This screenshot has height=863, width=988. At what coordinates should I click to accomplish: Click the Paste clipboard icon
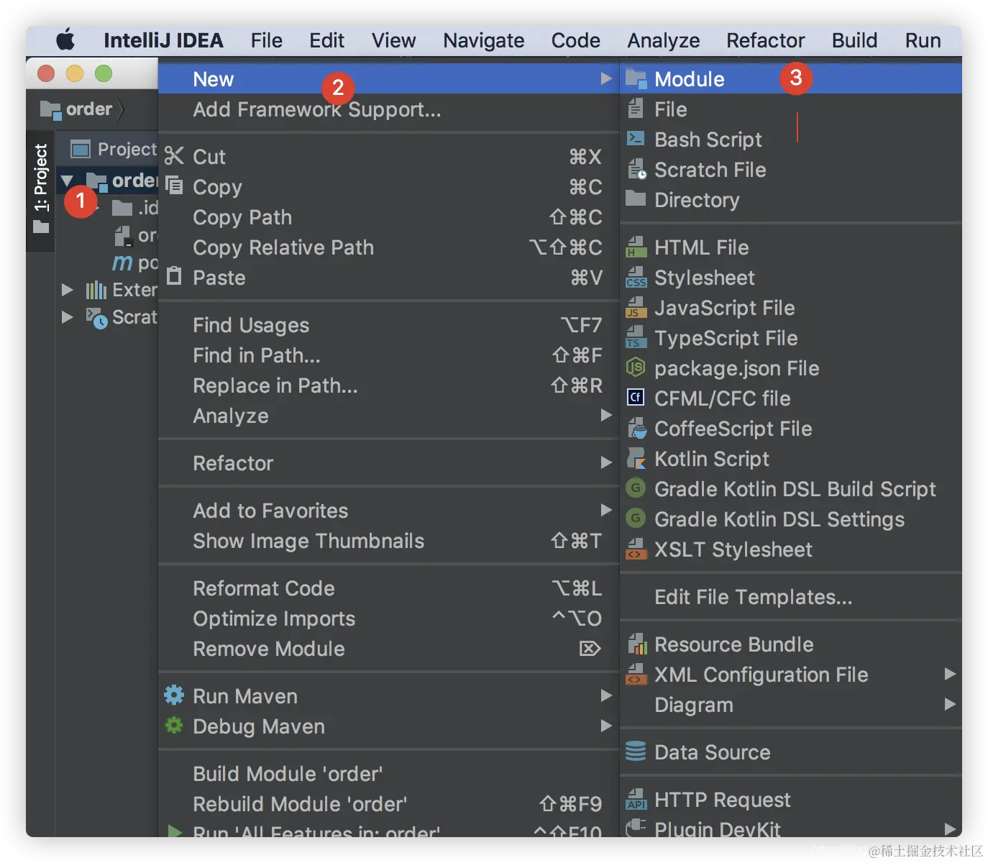coord(174,275)
